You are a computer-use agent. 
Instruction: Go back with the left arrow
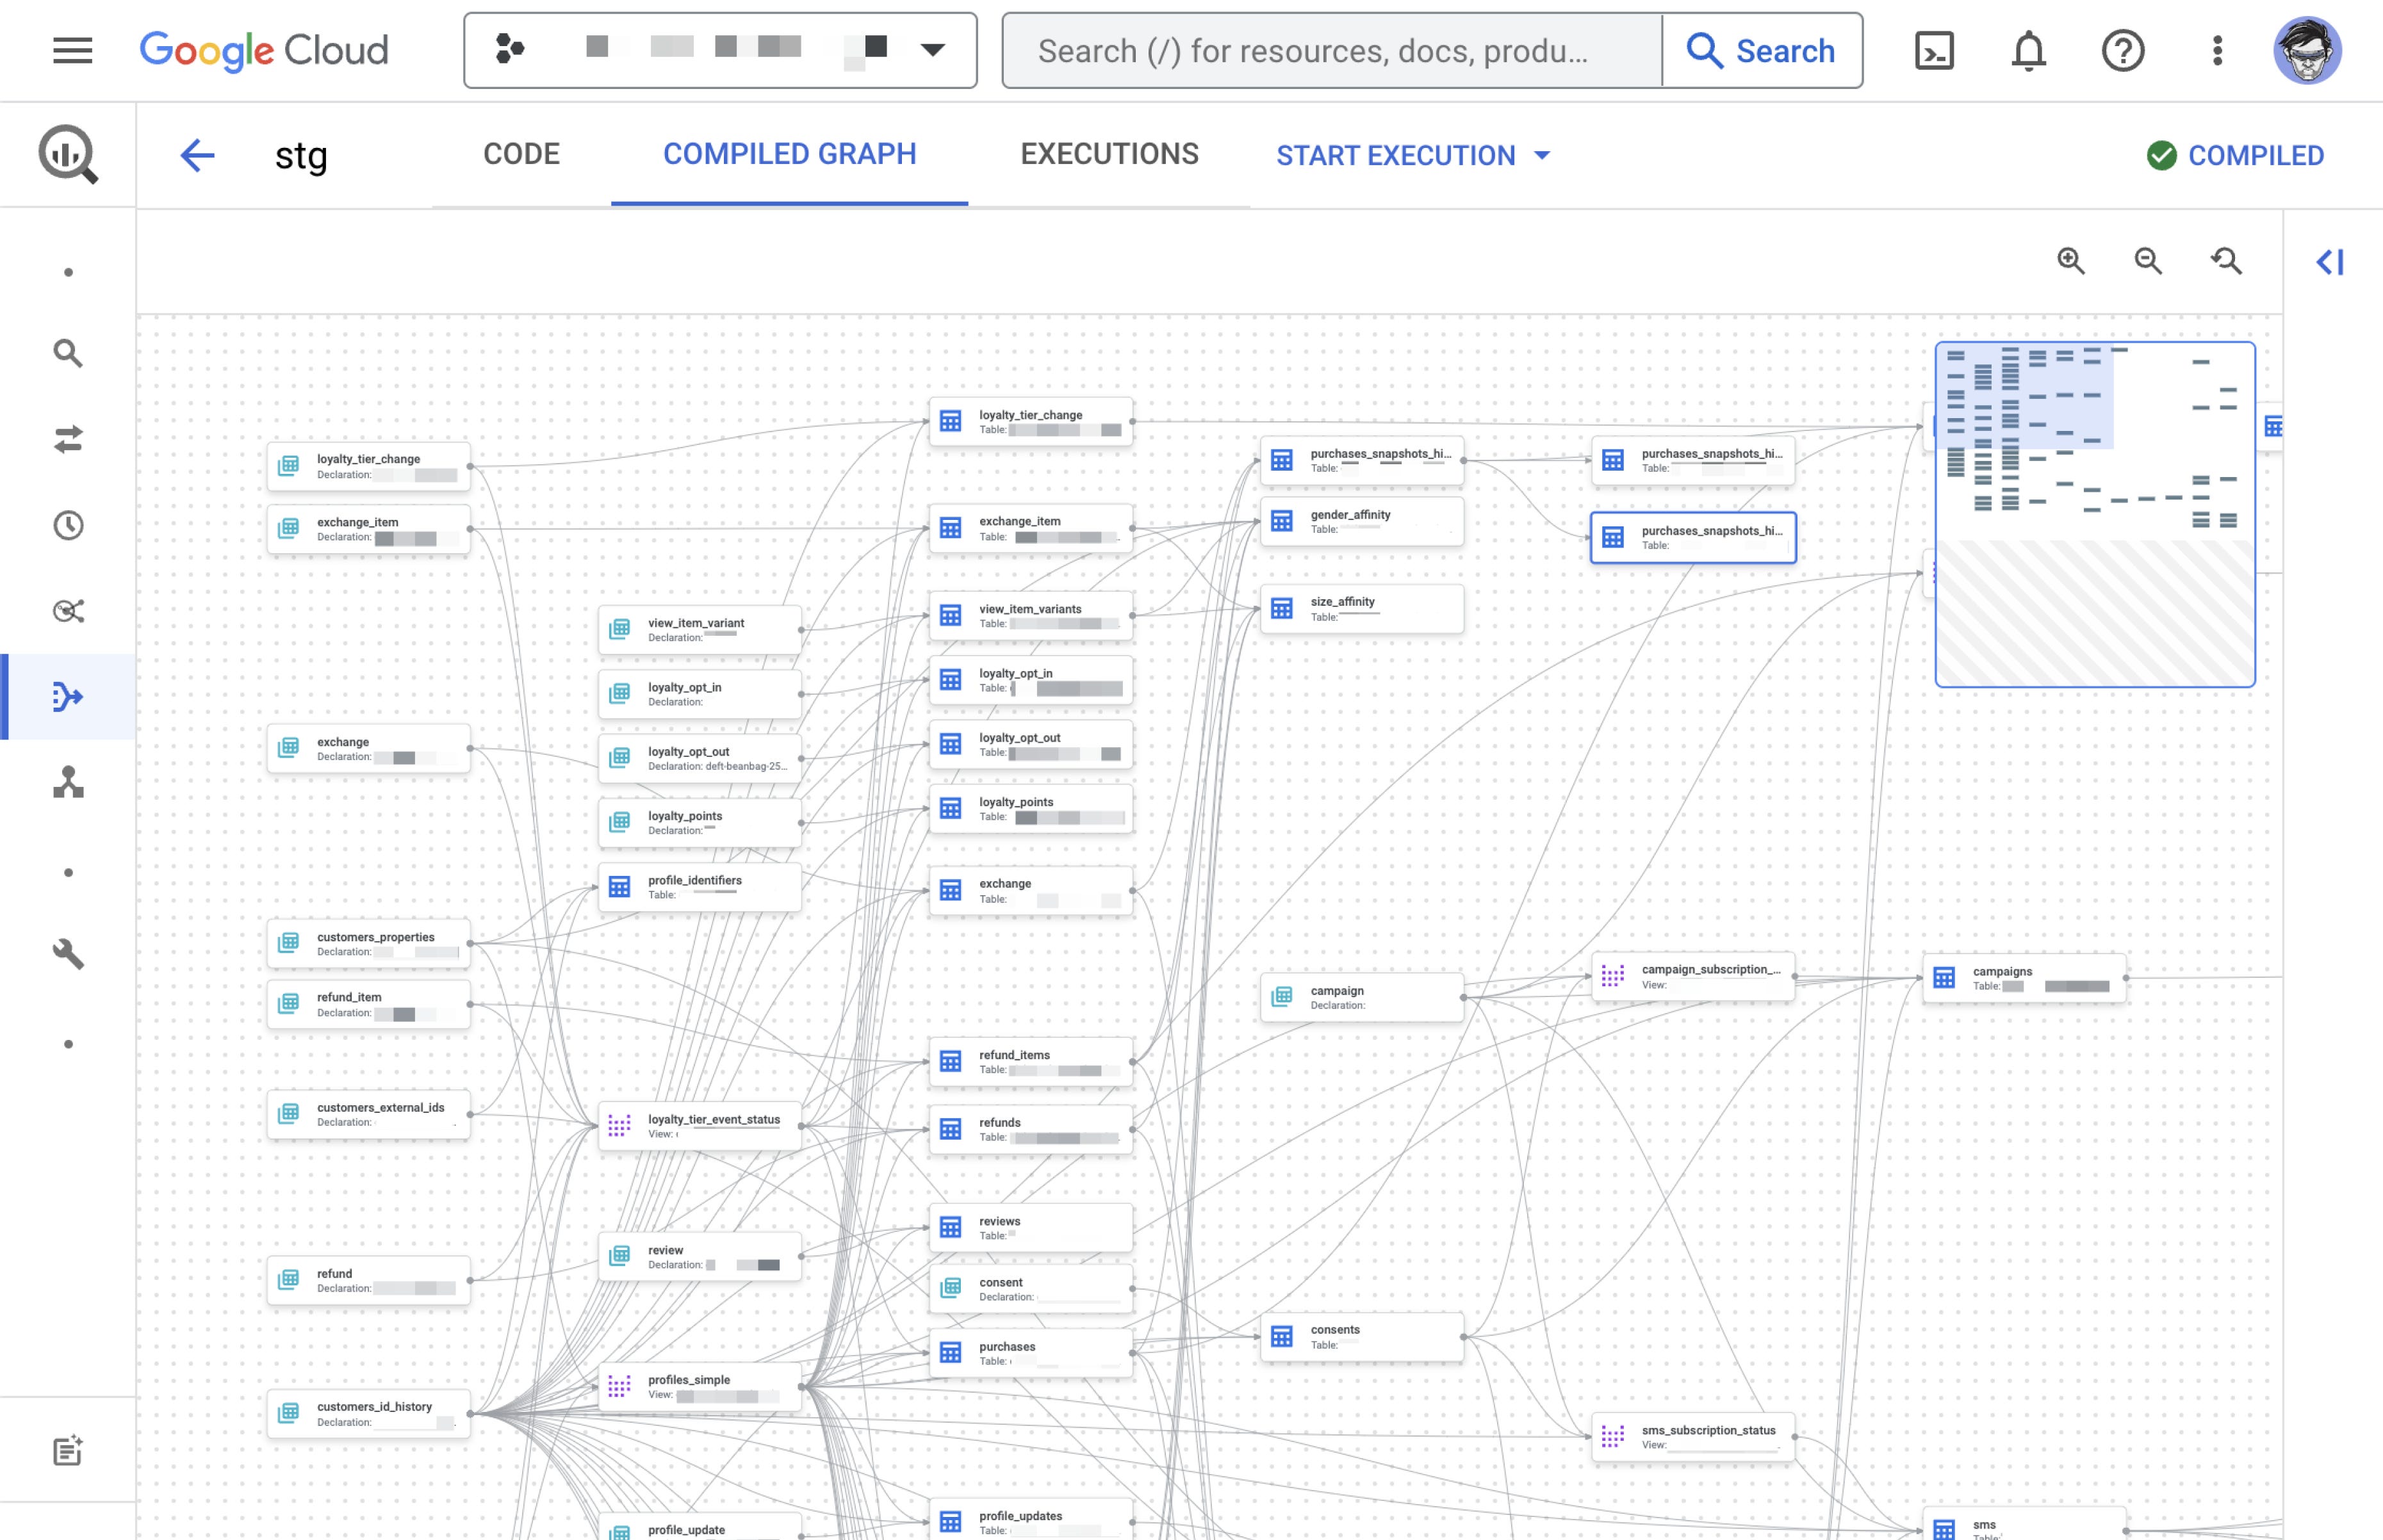pyautogui.click(x=197, y=155)
